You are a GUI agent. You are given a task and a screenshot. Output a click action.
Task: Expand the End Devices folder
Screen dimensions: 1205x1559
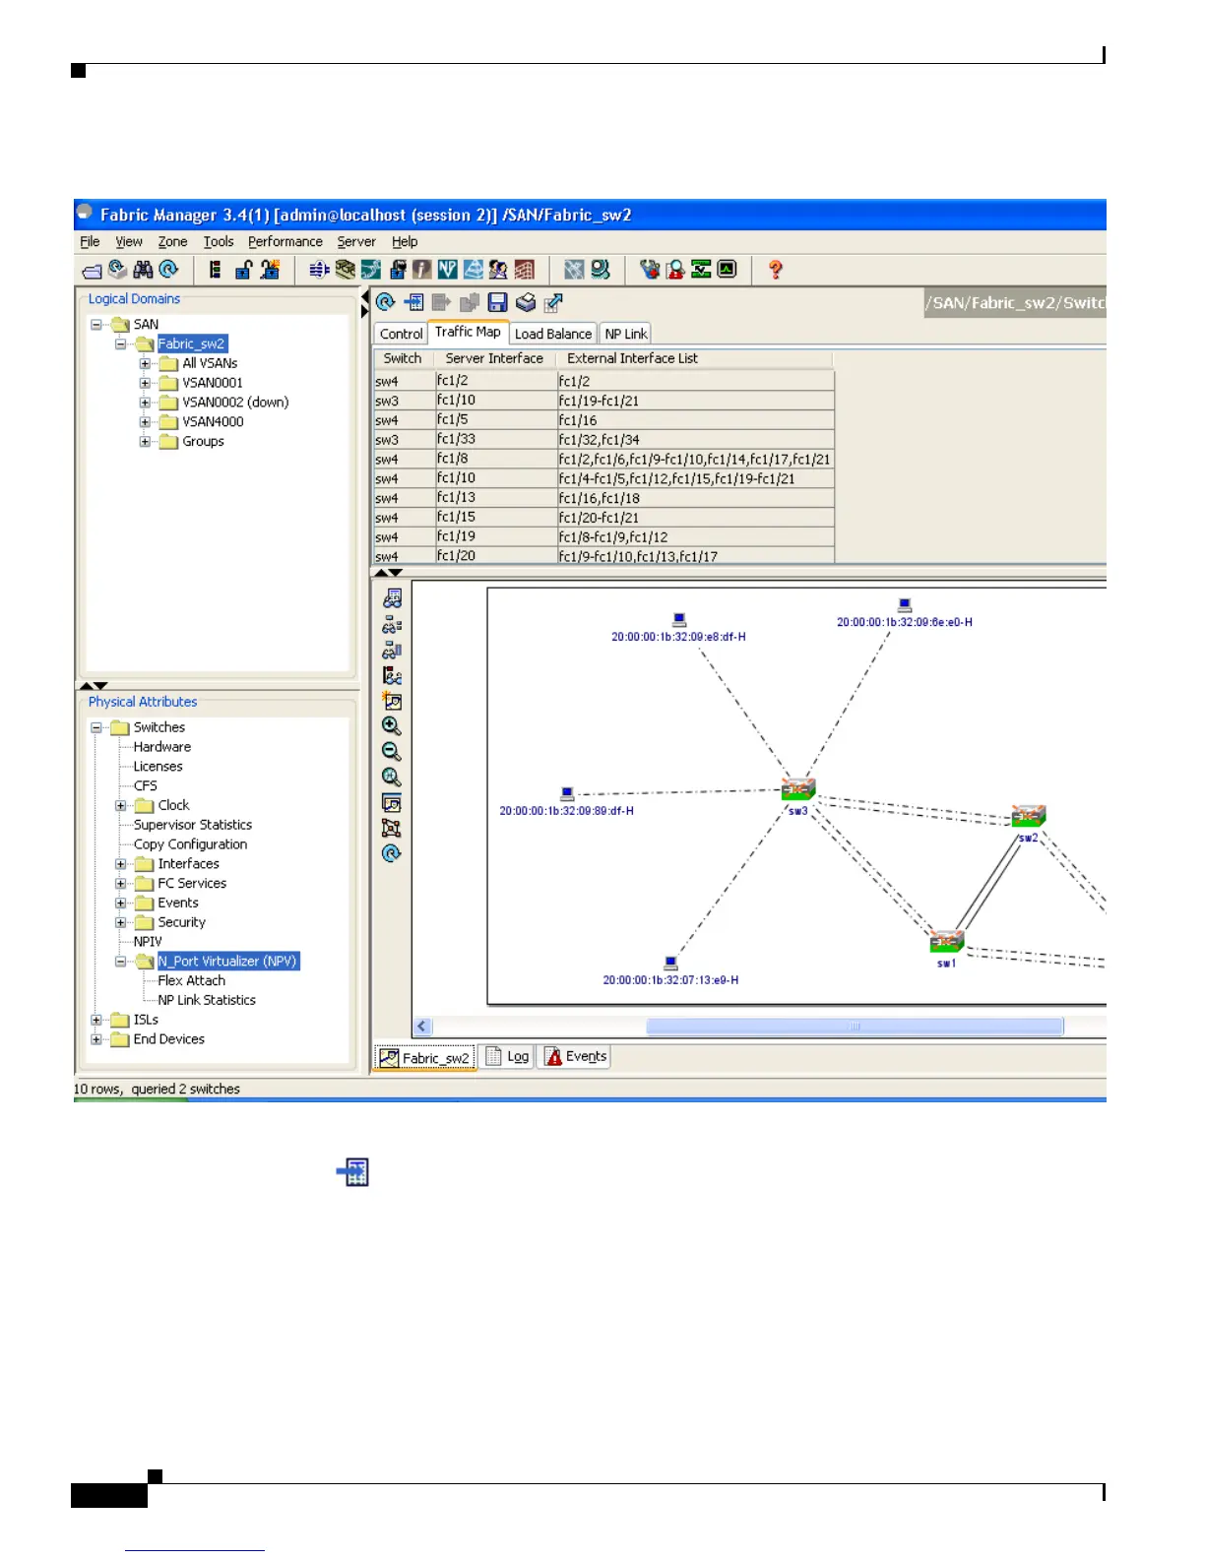(x=96, y=1039)
